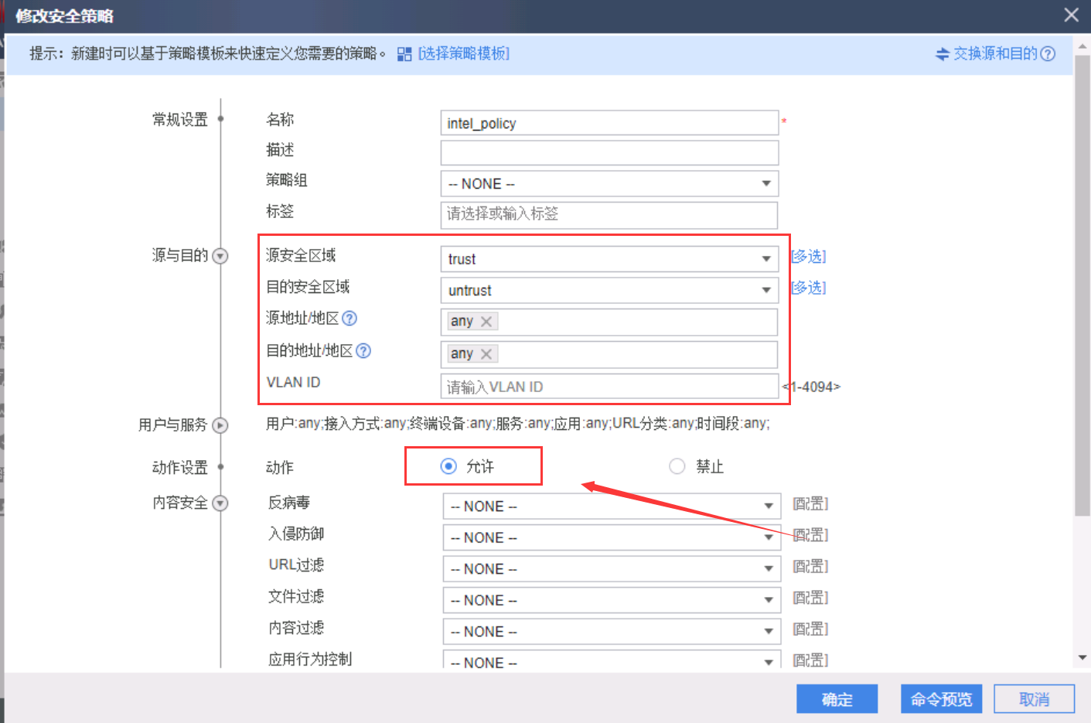Click the VLAN ID input field
This screenshot has width=1091, height=723.
[x=609, y=387]
